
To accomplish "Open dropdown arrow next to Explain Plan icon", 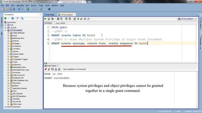I will [x=55, y=19].
